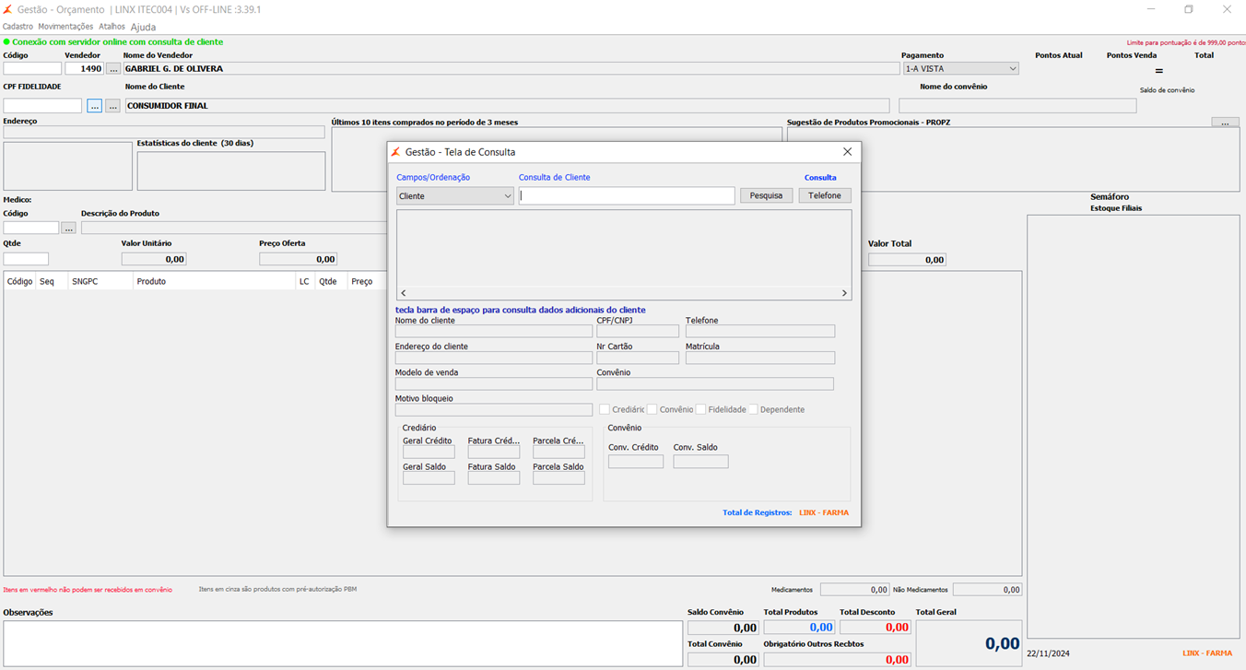Click the Nome do Vendedor field
Viewport: 1246px width, 670px height.
pyautogui.click(x=511, y=68)
